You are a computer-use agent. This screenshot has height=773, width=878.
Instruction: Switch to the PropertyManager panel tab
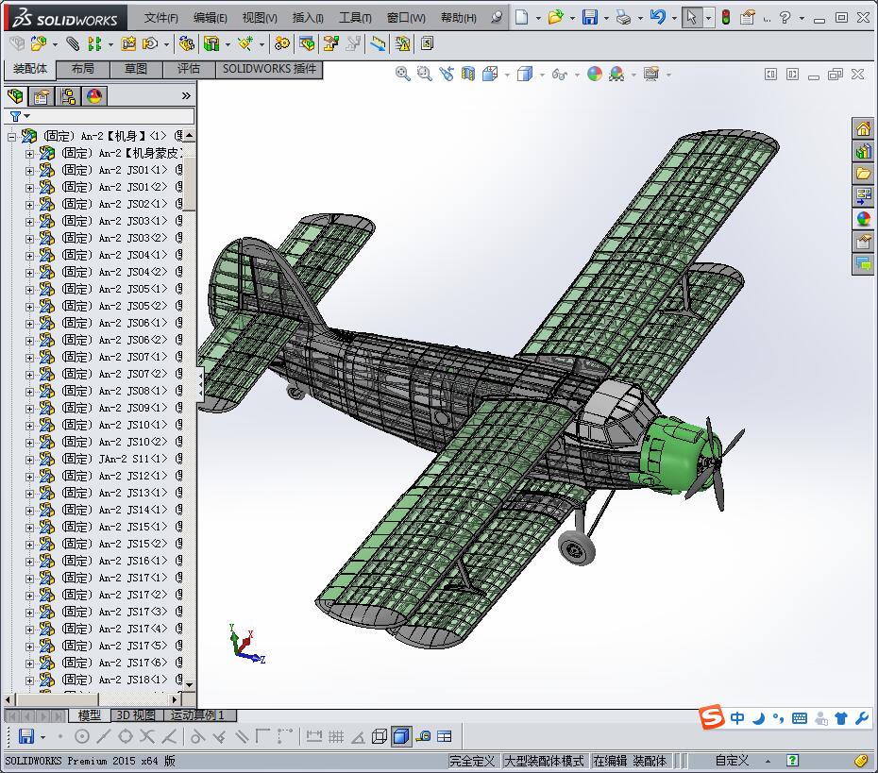(x=42, y=95)
